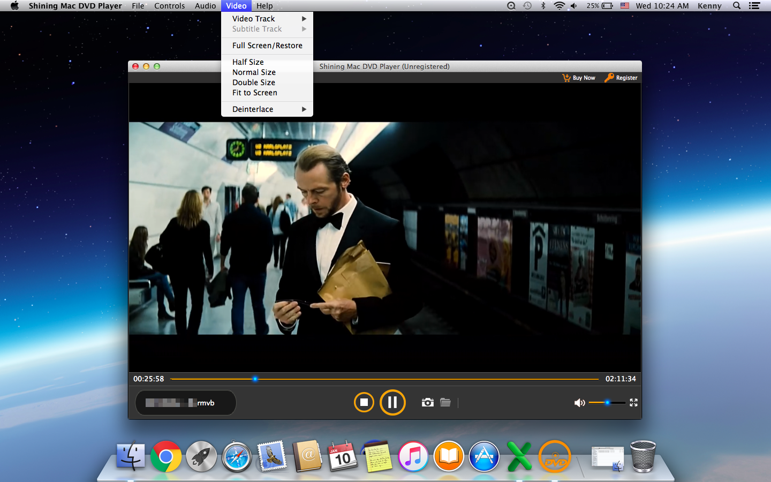Select Half Size from the Video menu

coord(267,62)
